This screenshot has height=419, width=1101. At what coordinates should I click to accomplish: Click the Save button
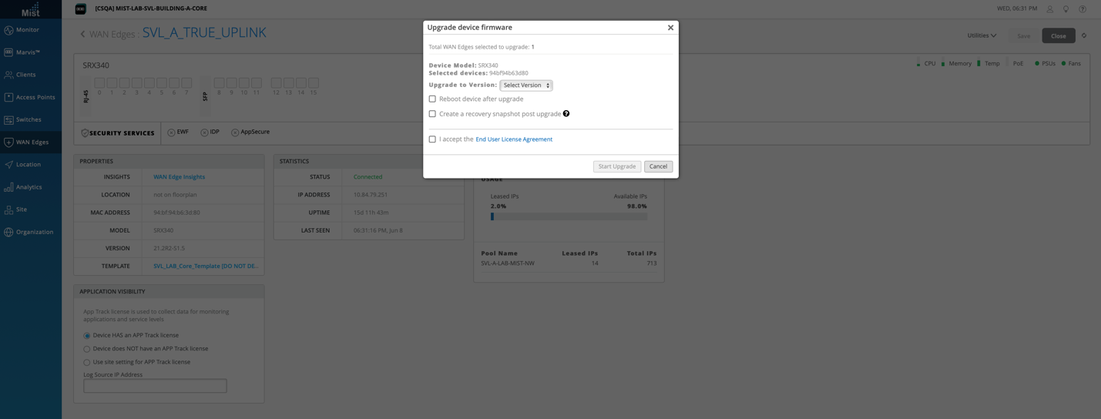[x=1023, y=36]
